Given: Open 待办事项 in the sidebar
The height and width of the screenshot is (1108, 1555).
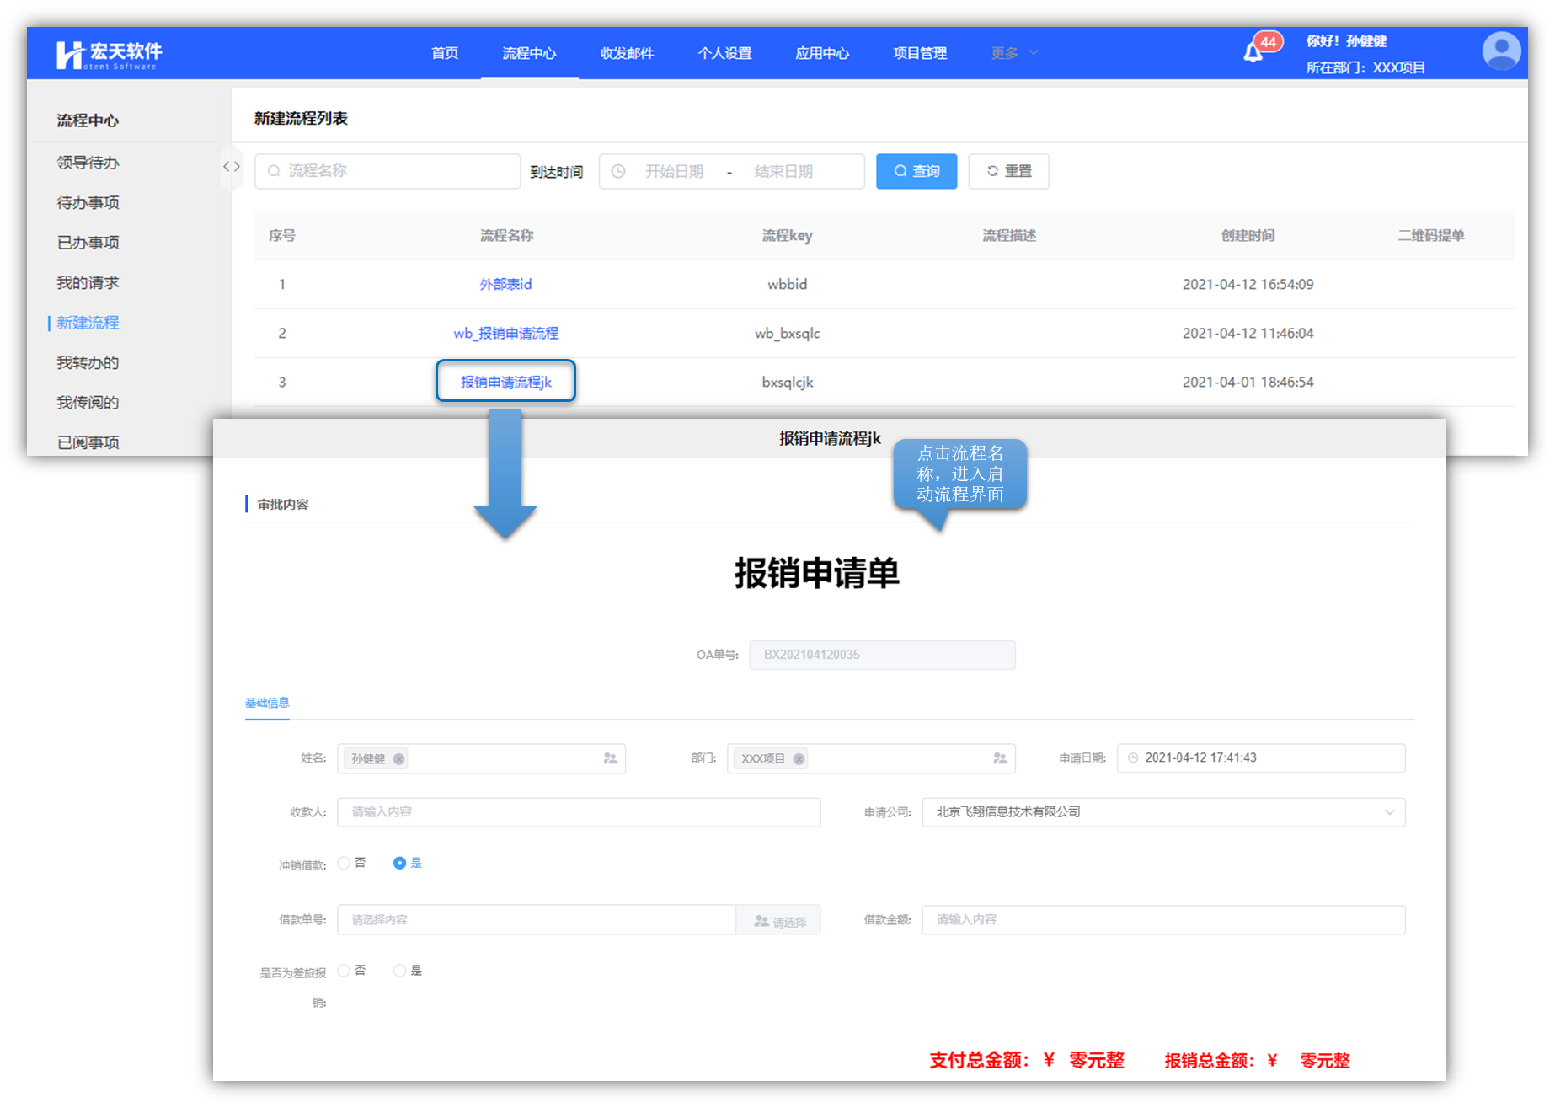Looking at the screenshot, I should [x=88, y=203].
